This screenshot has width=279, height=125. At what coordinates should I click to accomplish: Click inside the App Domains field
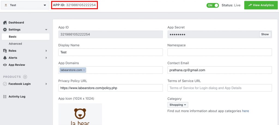click(111, 70)
